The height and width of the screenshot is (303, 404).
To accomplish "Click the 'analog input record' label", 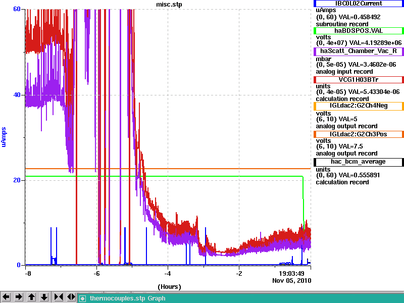I will coord(344,72).
